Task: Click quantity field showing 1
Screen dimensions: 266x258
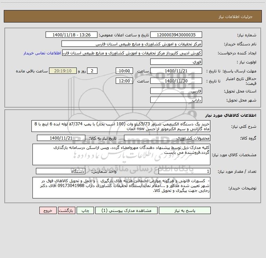Action: click(x=184, y=171)
